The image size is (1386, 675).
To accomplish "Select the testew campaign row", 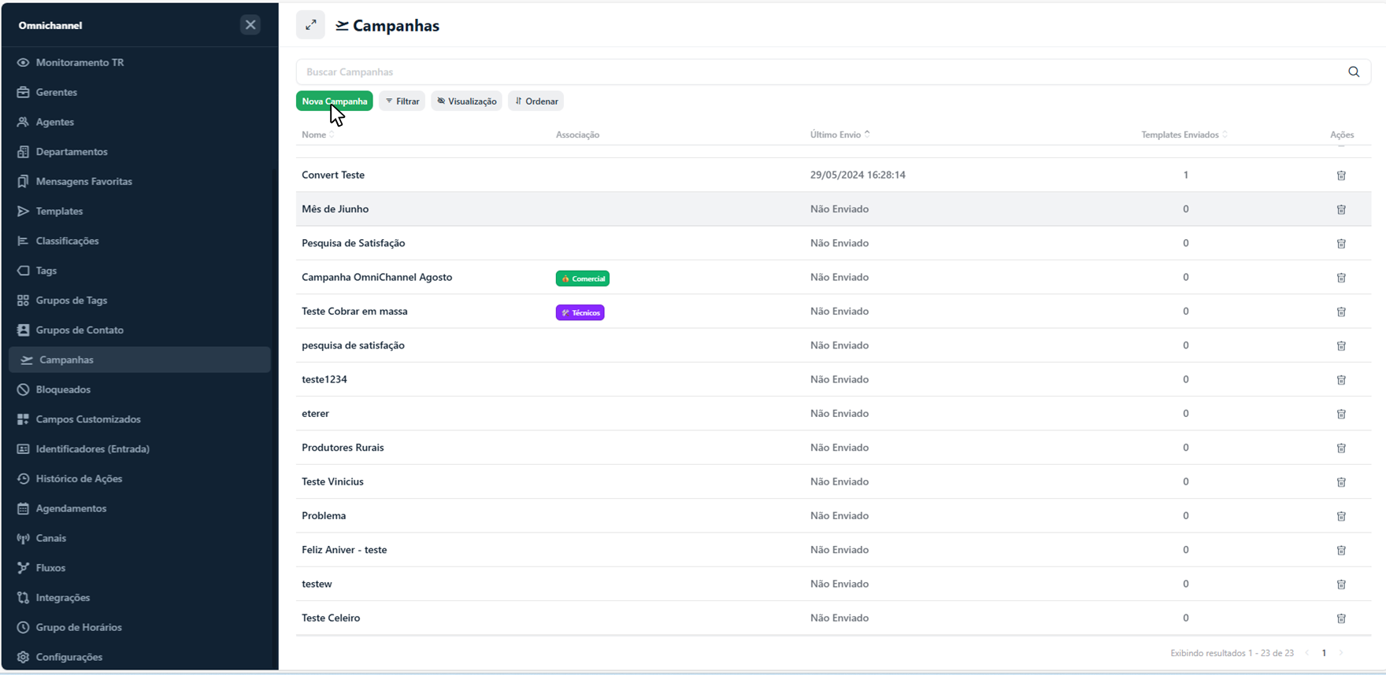I will [x=833, y=584].
